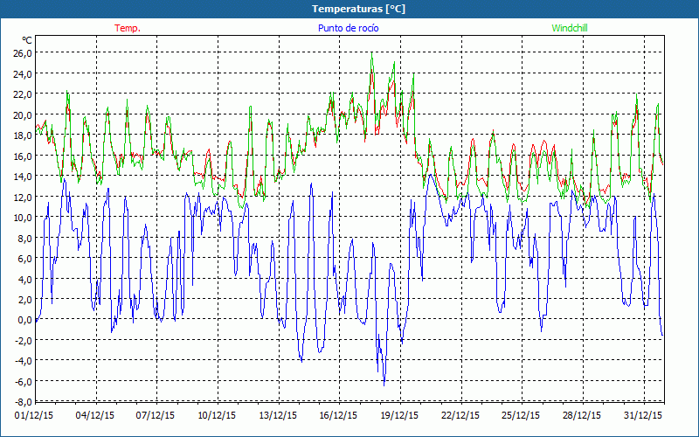The width and height of the screenshot is (699, 437).
Task: Click the -8,0 y-axis value
Action: point(24,402)
